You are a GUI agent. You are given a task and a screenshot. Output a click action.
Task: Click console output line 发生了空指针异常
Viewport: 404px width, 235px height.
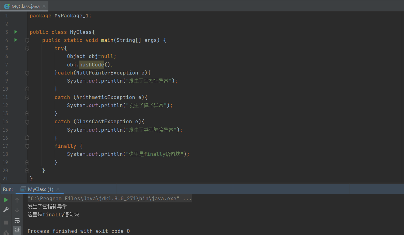(47, 206)
